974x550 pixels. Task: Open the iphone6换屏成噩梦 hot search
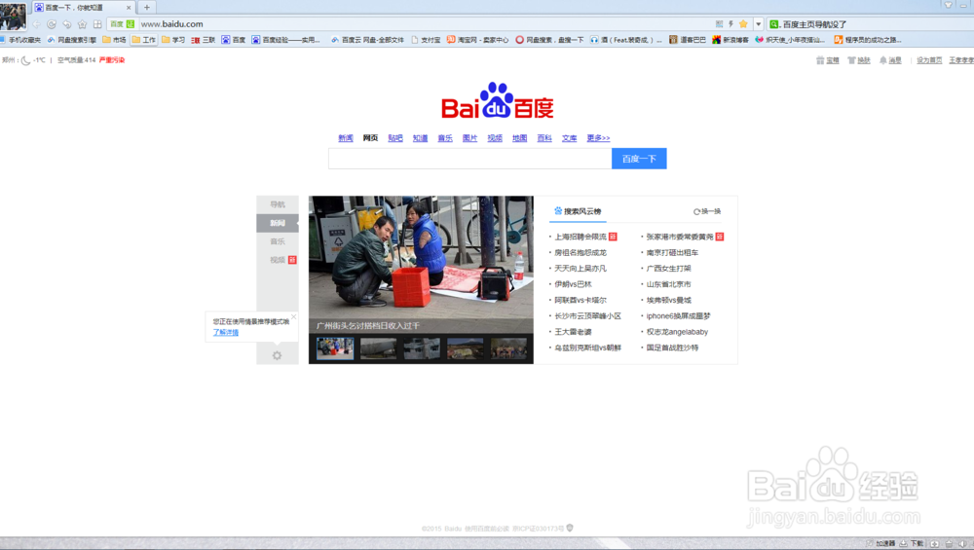pyautogui.click(x=678, y=316)
